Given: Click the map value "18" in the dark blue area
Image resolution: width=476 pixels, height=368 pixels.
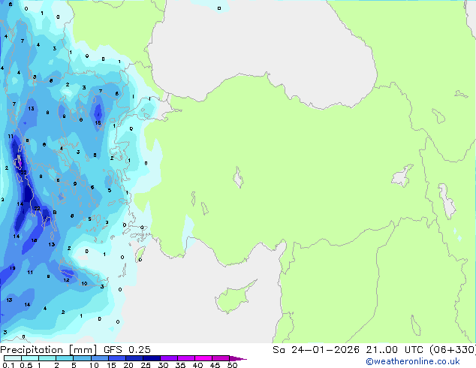Looking at the screenshot, I should [34, 240].
